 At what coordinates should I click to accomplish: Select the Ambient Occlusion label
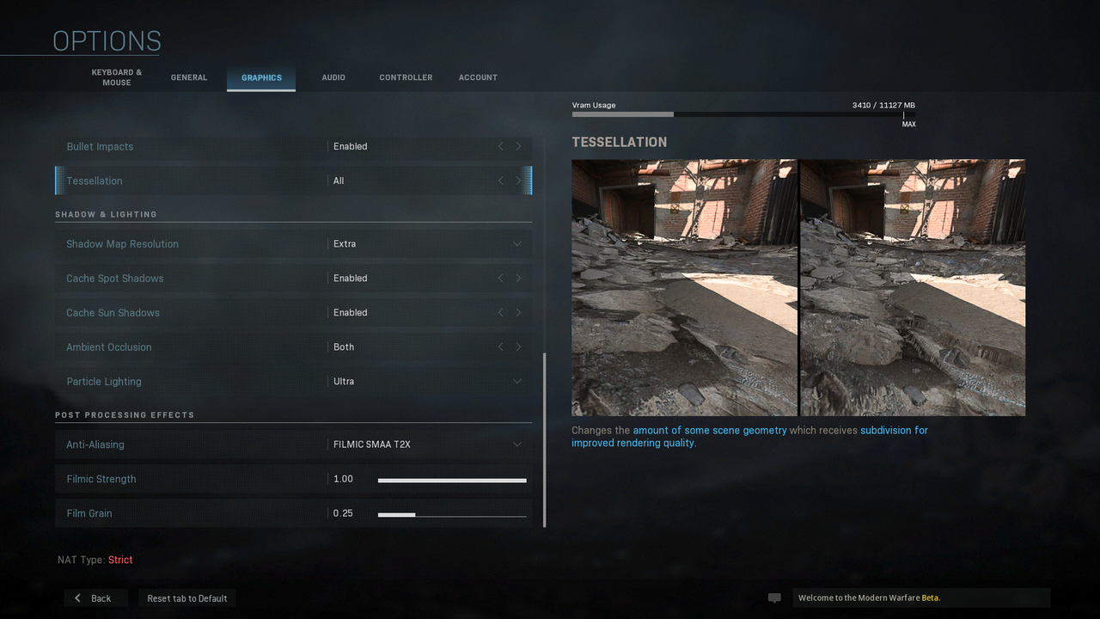pyautogui.click(x=108, y=347)
